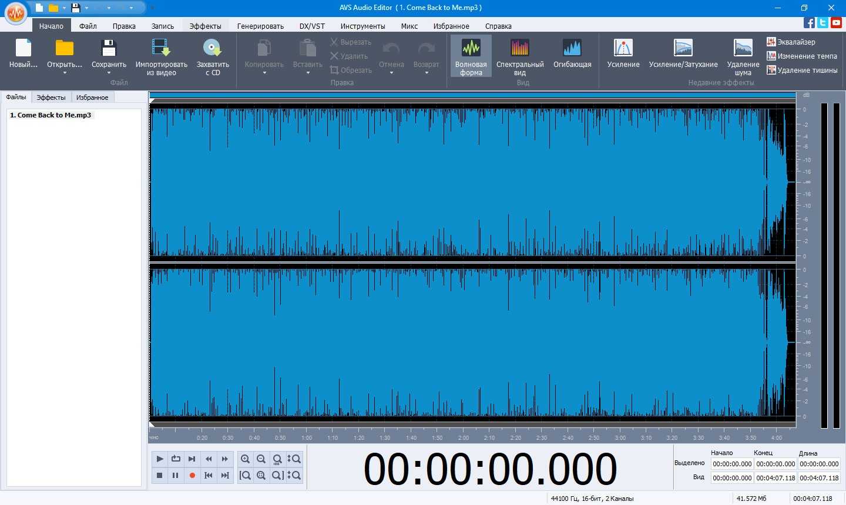Open the Микс ribbon tab
The width and height of the screenshot is (846, 505).
(409, 26)
